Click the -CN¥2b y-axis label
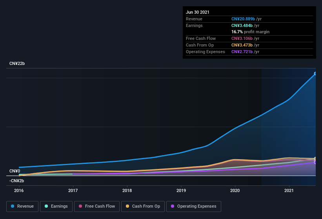Image resolution: width=322 pixels, height=219 pixels. tap(16, 181)
